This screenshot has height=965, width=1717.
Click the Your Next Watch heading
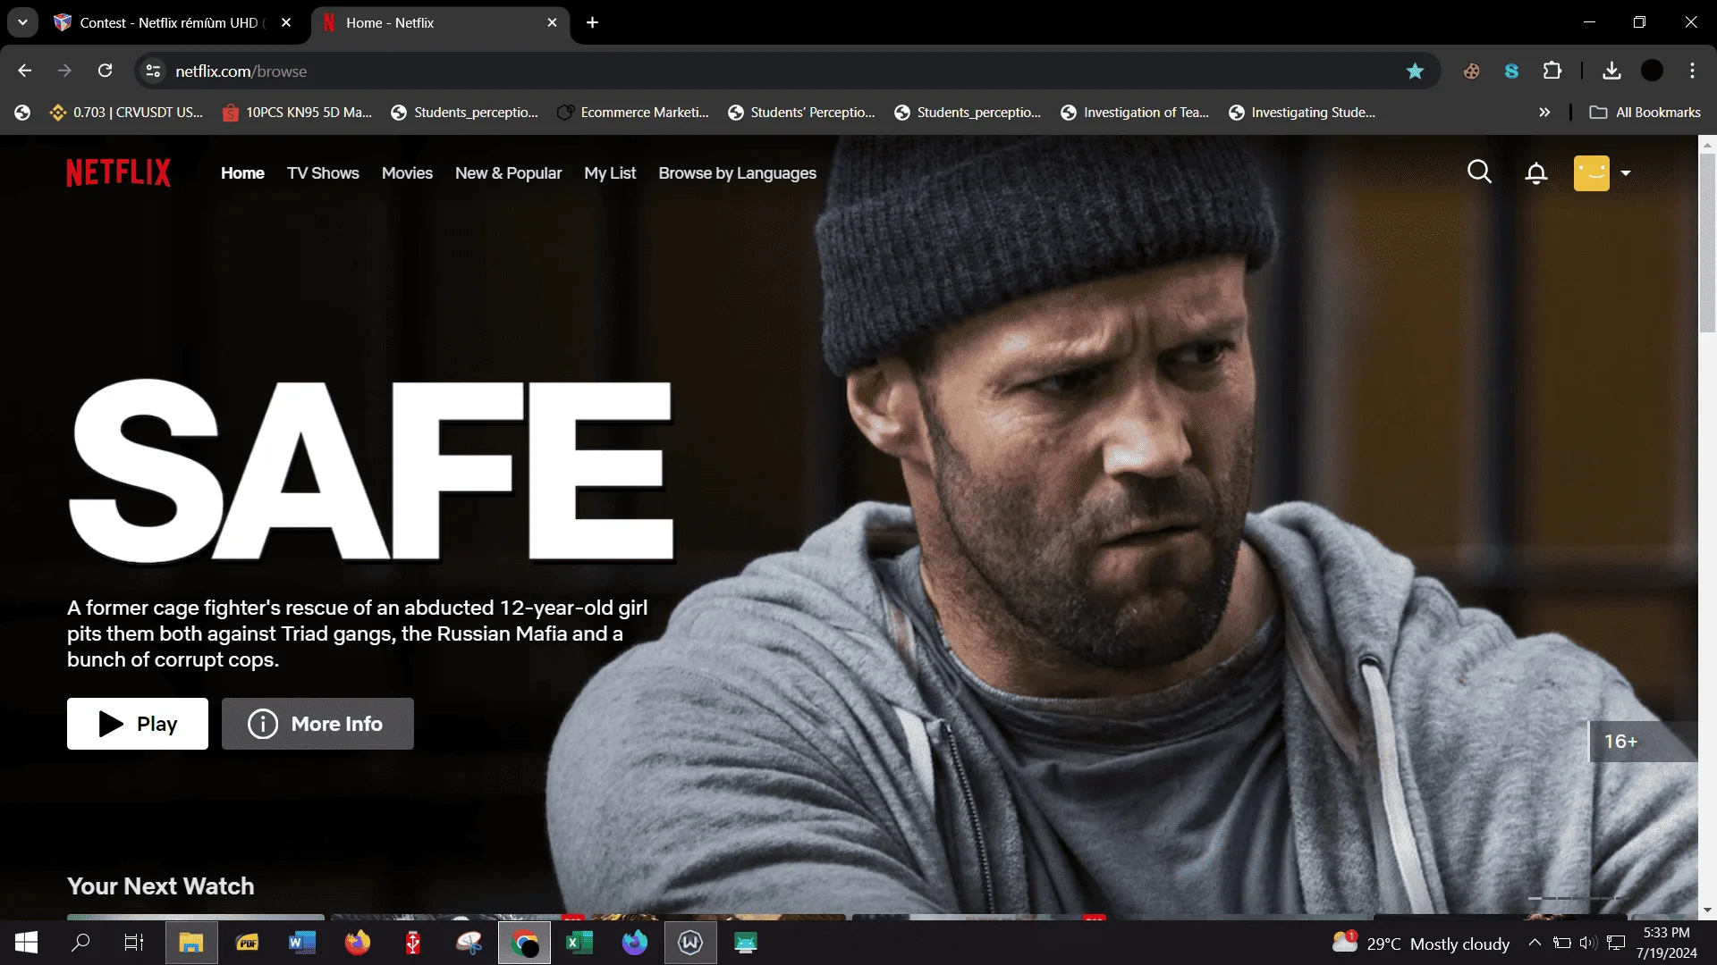point(161,885)
